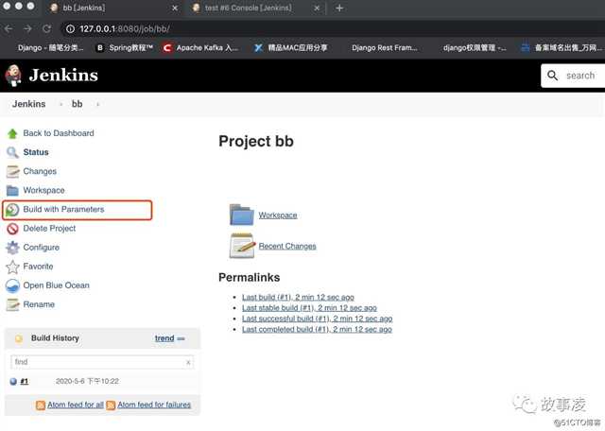Screen dimensions: 605x431
Task: Collapse Build History with the dash icon
Action: tap(181, 338)
